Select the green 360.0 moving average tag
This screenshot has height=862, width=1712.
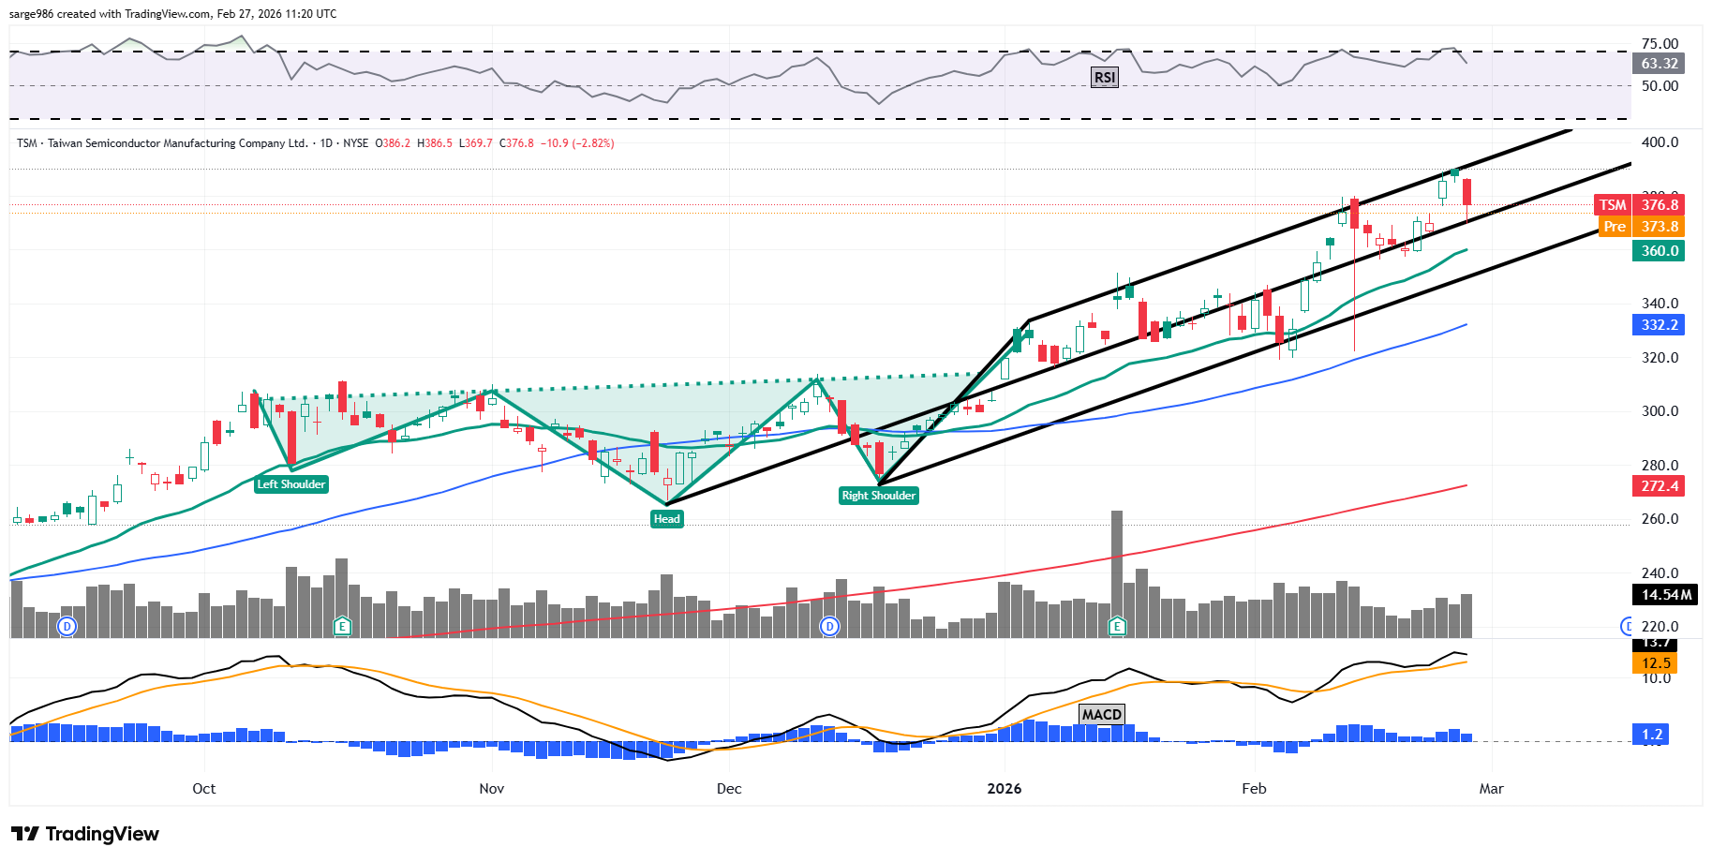pos(1659,251)
